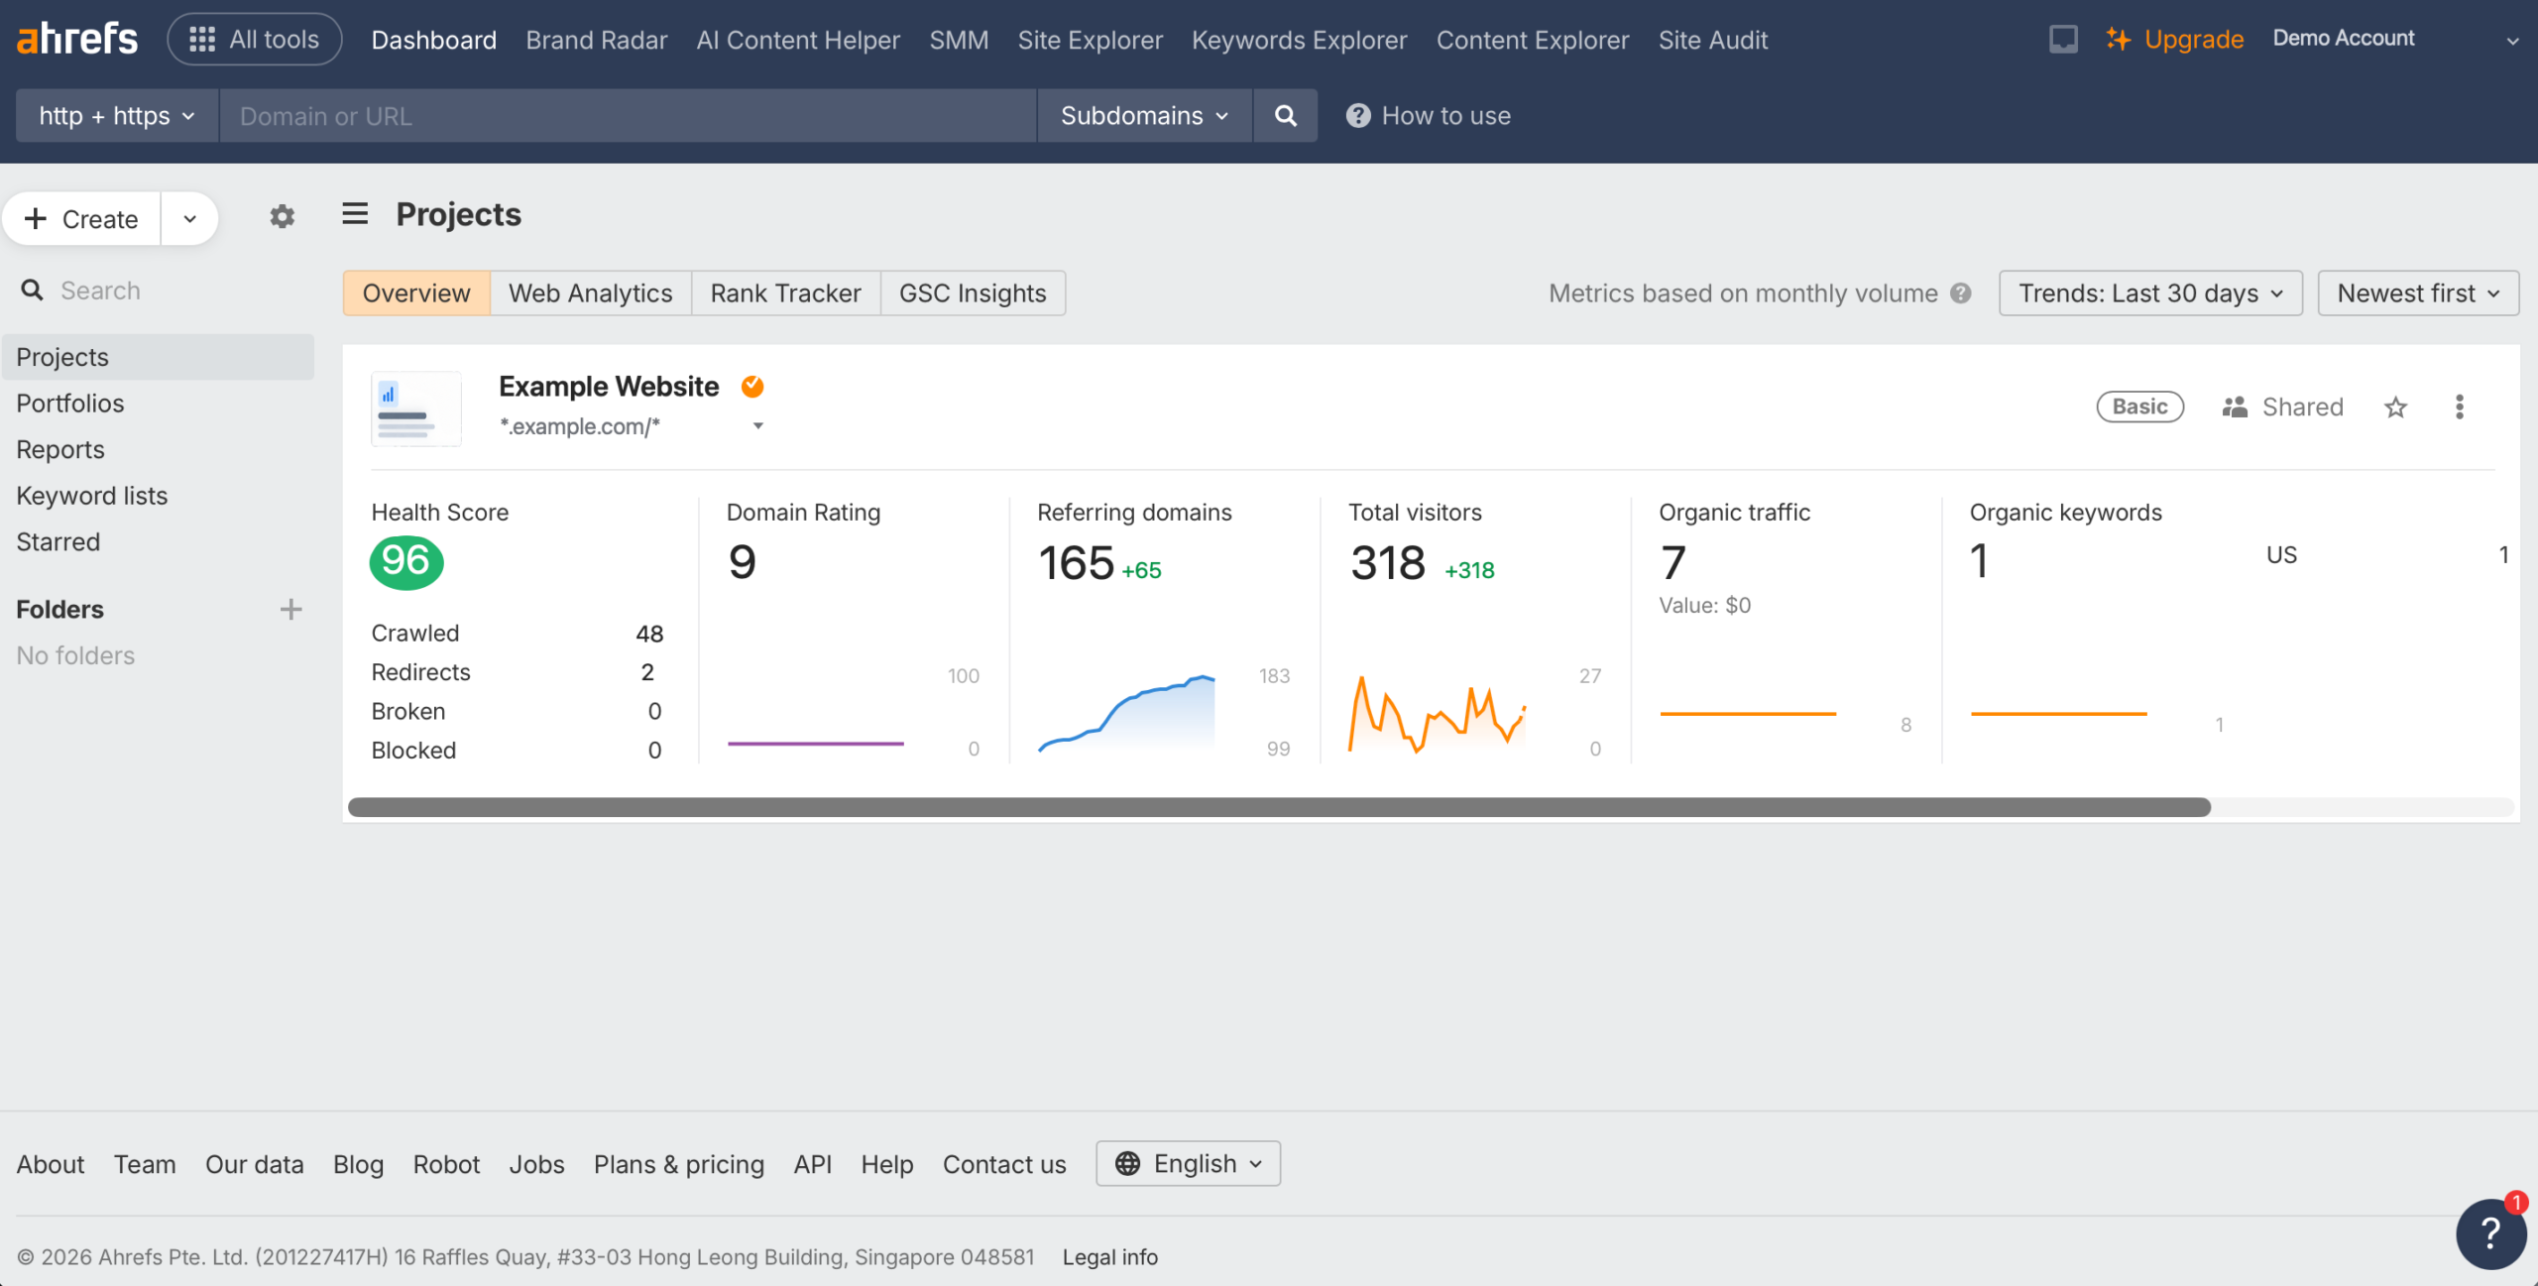Open the notifications inbox icon

[2063, 40]
